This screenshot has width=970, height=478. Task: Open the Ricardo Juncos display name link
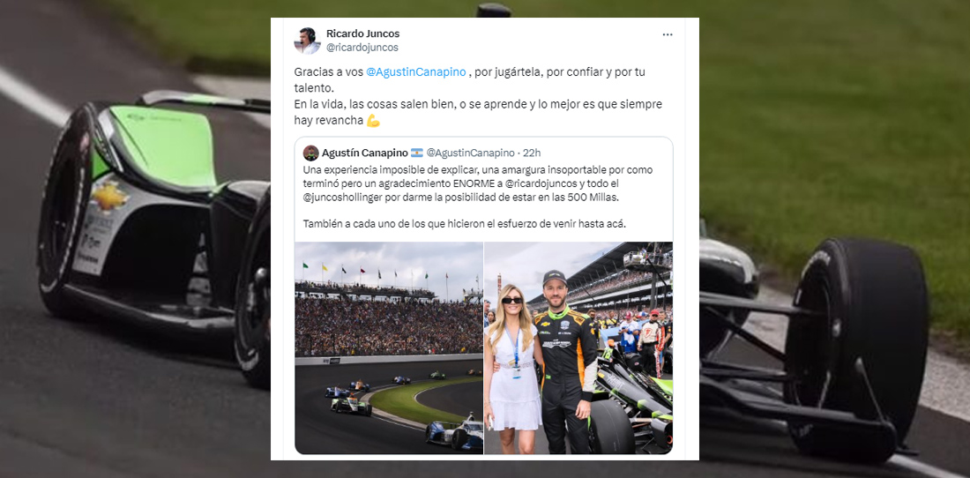click(x=362, y=34)
